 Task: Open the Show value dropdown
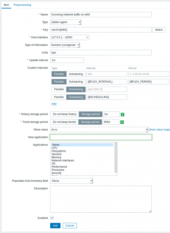(99, 129)
